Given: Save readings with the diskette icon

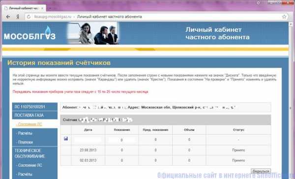Looking at the screenshot, I should (66, 139).
